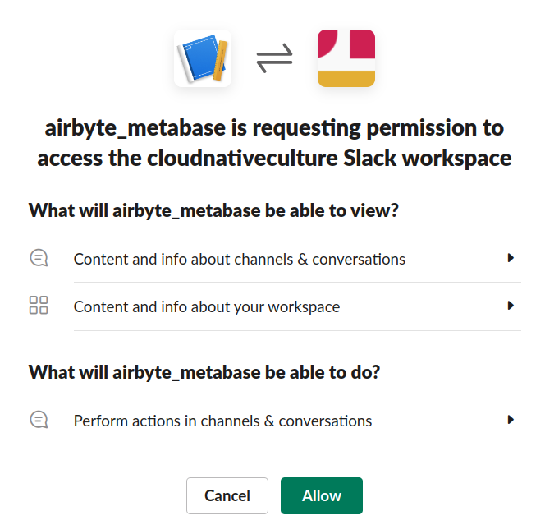Click the word 'airbyte_metabase' in the title
545x525 pixels.
click(135, 128)
